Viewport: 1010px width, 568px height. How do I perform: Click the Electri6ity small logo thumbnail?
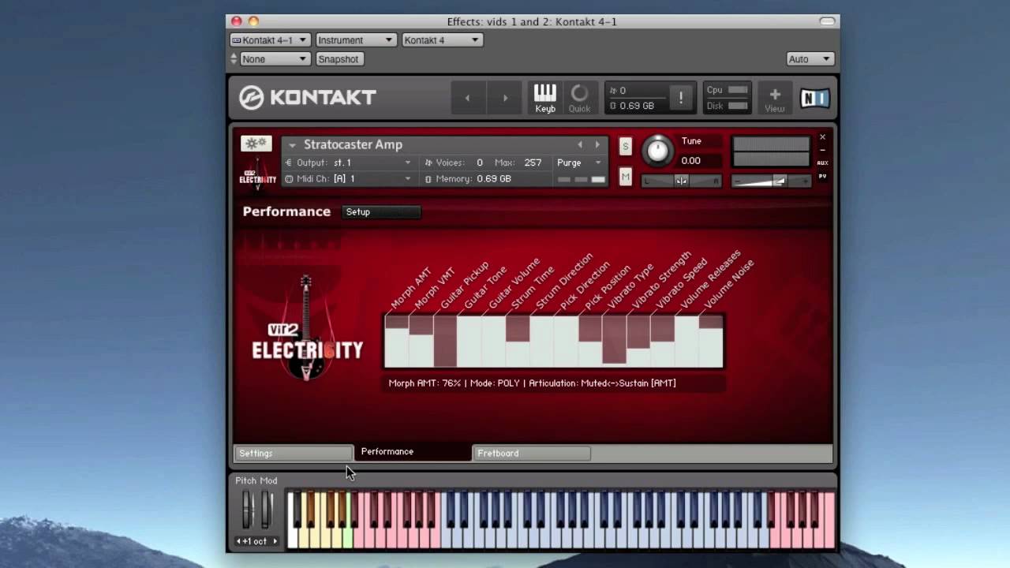pos(257,174)
